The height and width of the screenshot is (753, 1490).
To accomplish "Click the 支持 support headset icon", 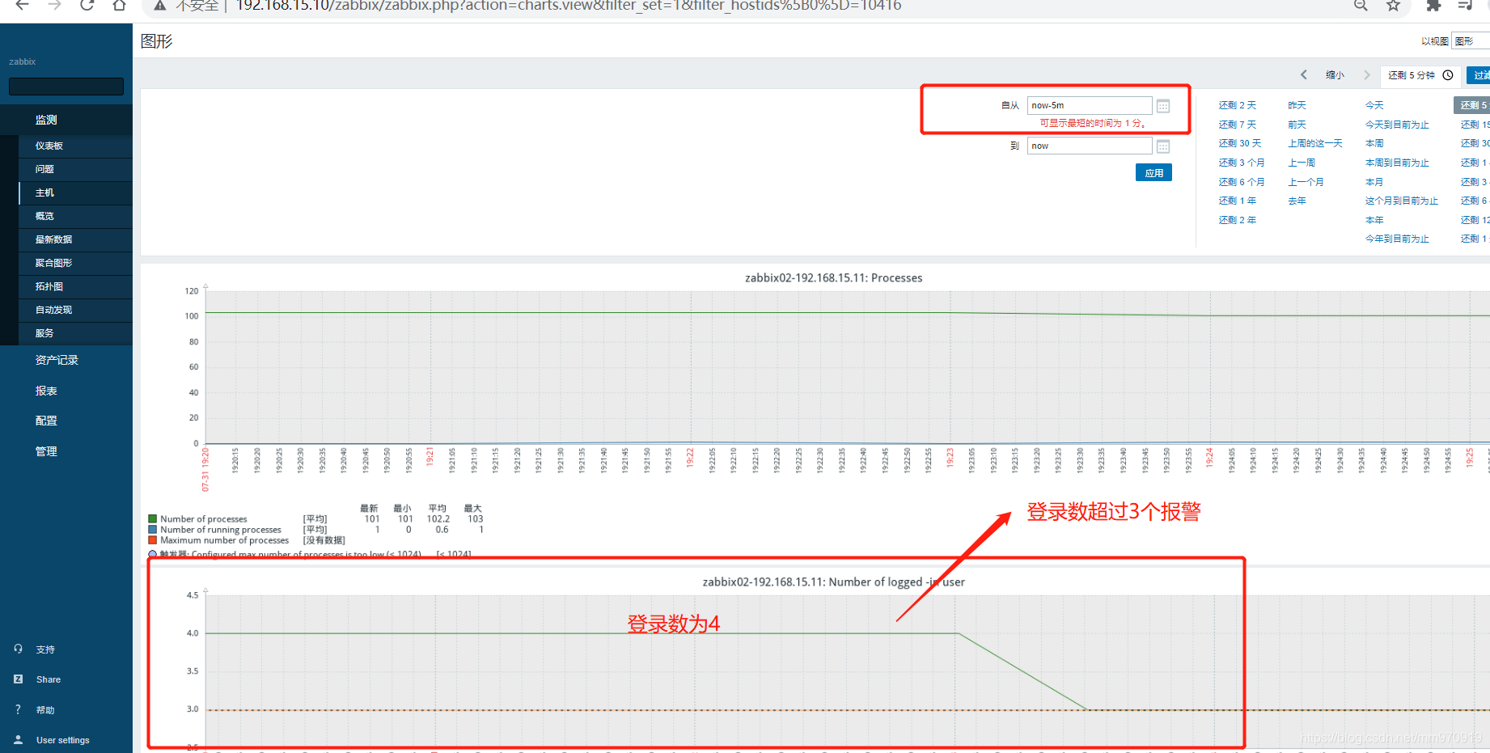I will pos(18,649).
